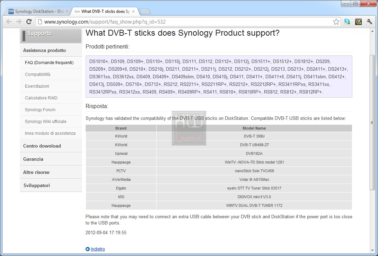This screenshot has height=256, width=378.
Task: Select the AVerMedia brand cell
Action: tap(121, 179)
